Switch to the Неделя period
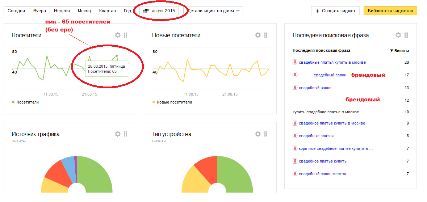Viewport: 427px width, 202px height. (x=62, y=11)
